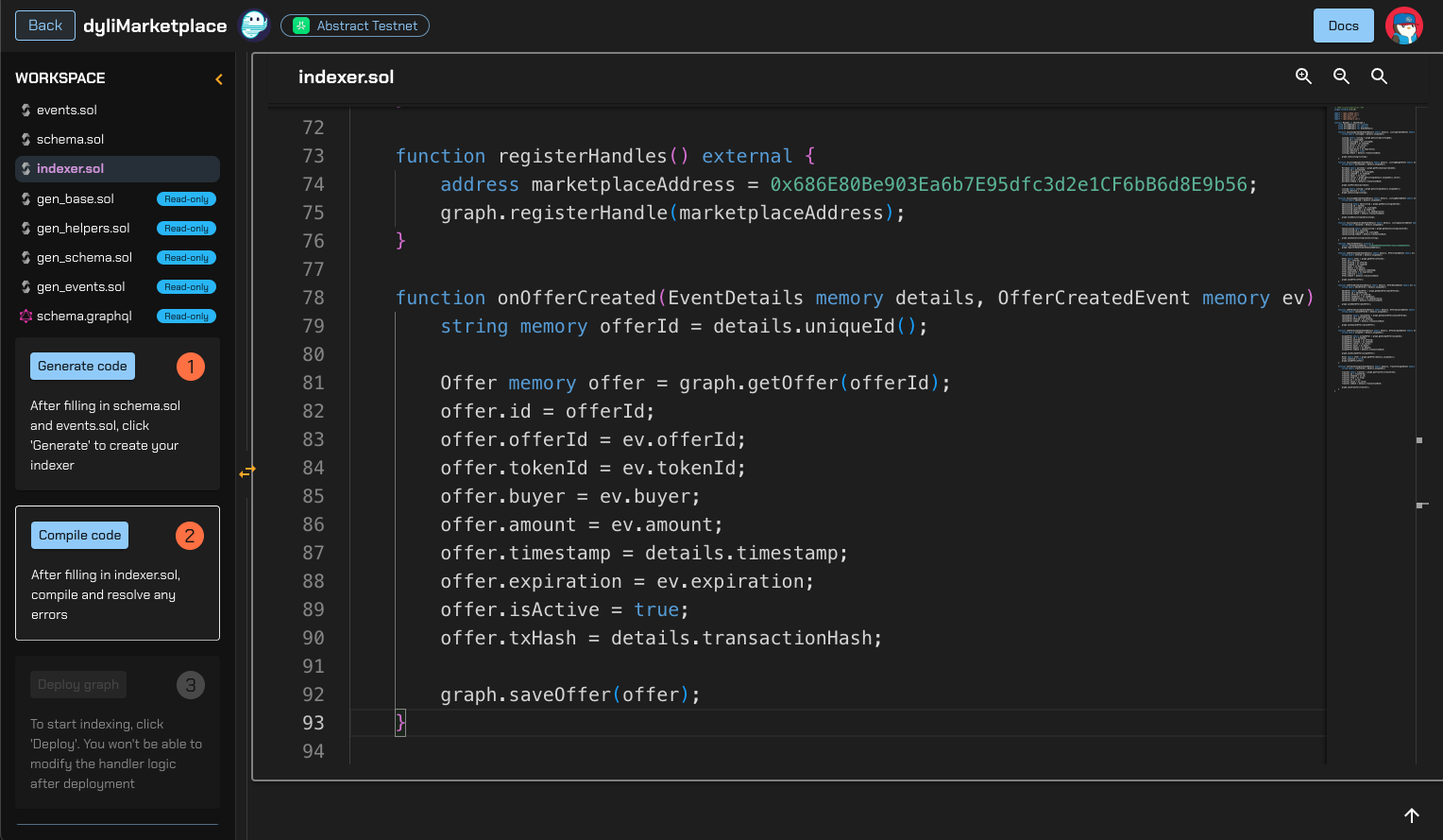
Task: Open gen_events.sol file
Action: point(80,287)
